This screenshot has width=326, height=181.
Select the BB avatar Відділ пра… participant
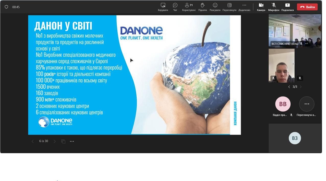pos(283,104)
